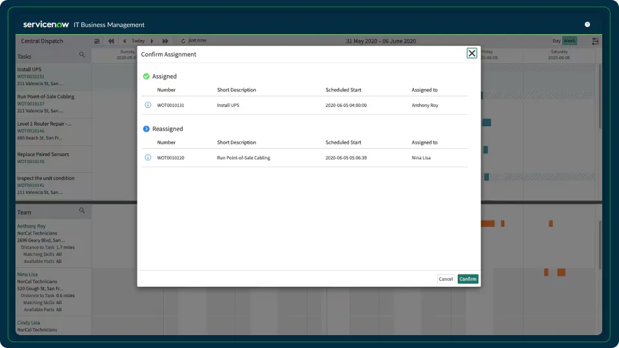This screenshot has width=619, height=348.
Task: Click 'Replace Paired Sensors' task title
Action: pyautogui.click(x=43, y=154)
